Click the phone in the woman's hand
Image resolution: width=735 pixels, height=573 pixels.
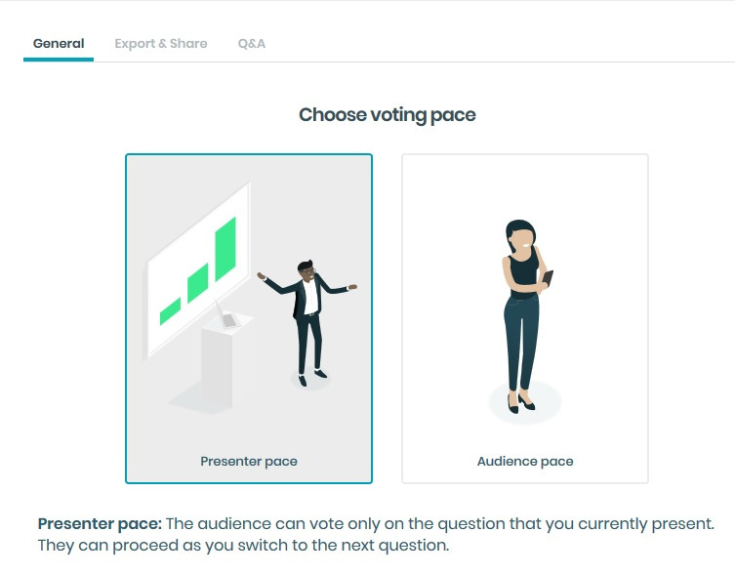coord(548,278)
